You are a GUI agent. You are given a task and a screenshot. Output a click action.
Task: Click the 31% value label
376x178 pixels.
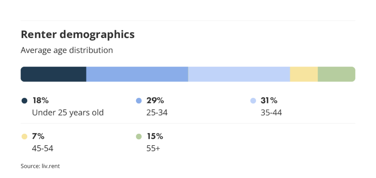pos(269,101)
